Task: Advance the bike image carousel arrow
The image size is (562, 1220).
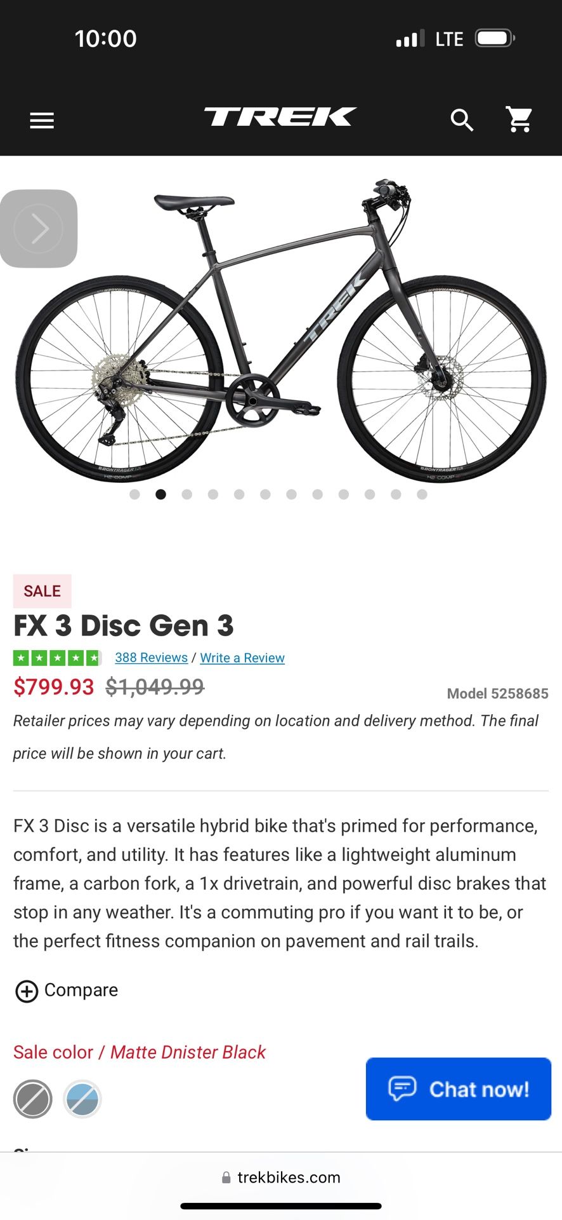Action: point(39,228)
